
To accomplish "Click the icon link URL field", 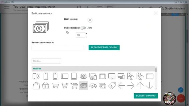I will 58,47.
